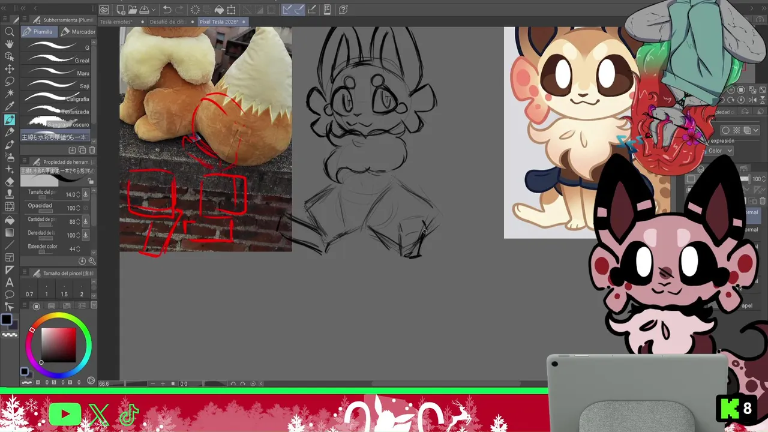
Task: Toggle Snap to Special Ruler
Action: (299, 10)
